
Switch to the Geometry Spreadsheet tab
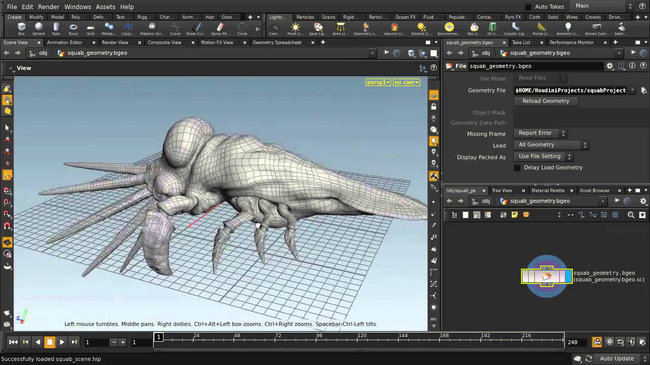point(277,43)
